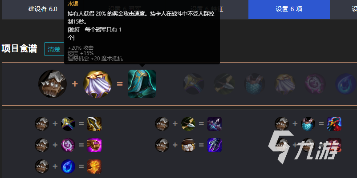
Task: Pick the faded Needlessly Large Rod component
Action: (315, 84)
